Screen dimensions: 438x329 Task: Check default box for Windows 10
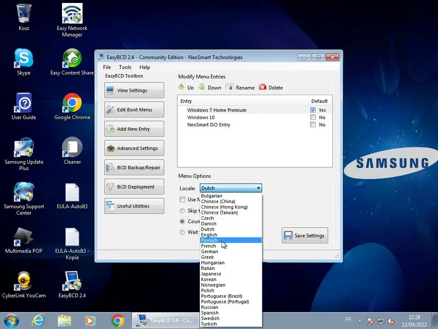[313, 117]
